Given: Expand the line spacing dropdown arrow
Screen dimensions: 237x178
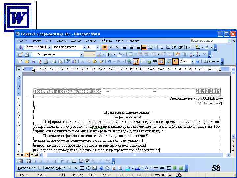Looking at the screenshot, I should (155, 47).
